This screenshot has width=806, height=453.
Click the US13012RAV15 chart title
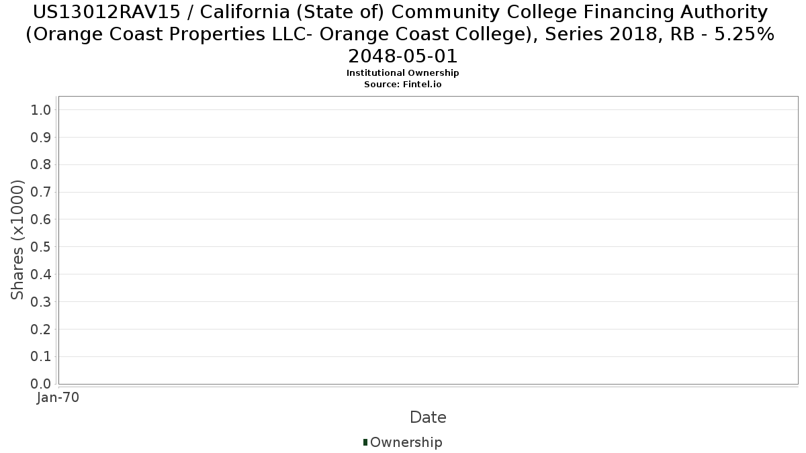(x=400, y=33)
